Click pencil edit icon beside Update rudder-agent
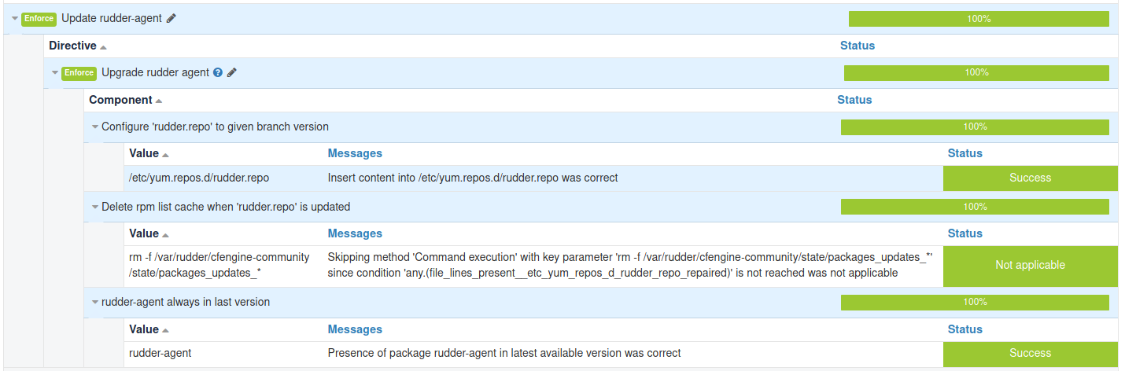 (x=172, y=18)
